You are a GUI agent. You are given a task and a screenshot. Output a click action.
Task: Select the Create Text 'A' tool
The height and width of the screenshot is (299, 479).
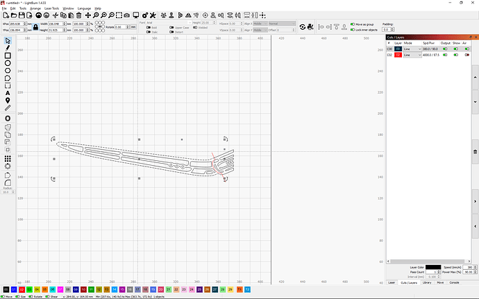tap(8, 93)
